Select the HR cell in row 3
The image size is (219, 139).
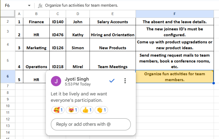coord(36,32)
